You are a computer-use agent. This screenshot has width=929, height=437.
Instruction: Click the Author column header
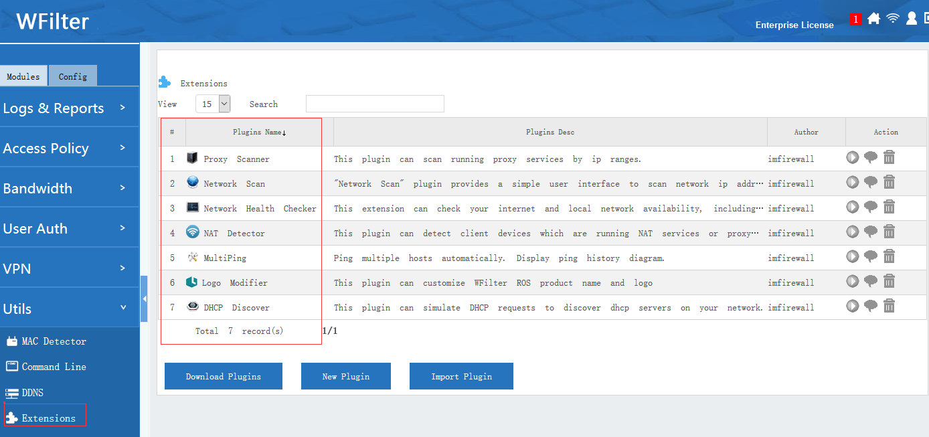[x=807, y=132]
